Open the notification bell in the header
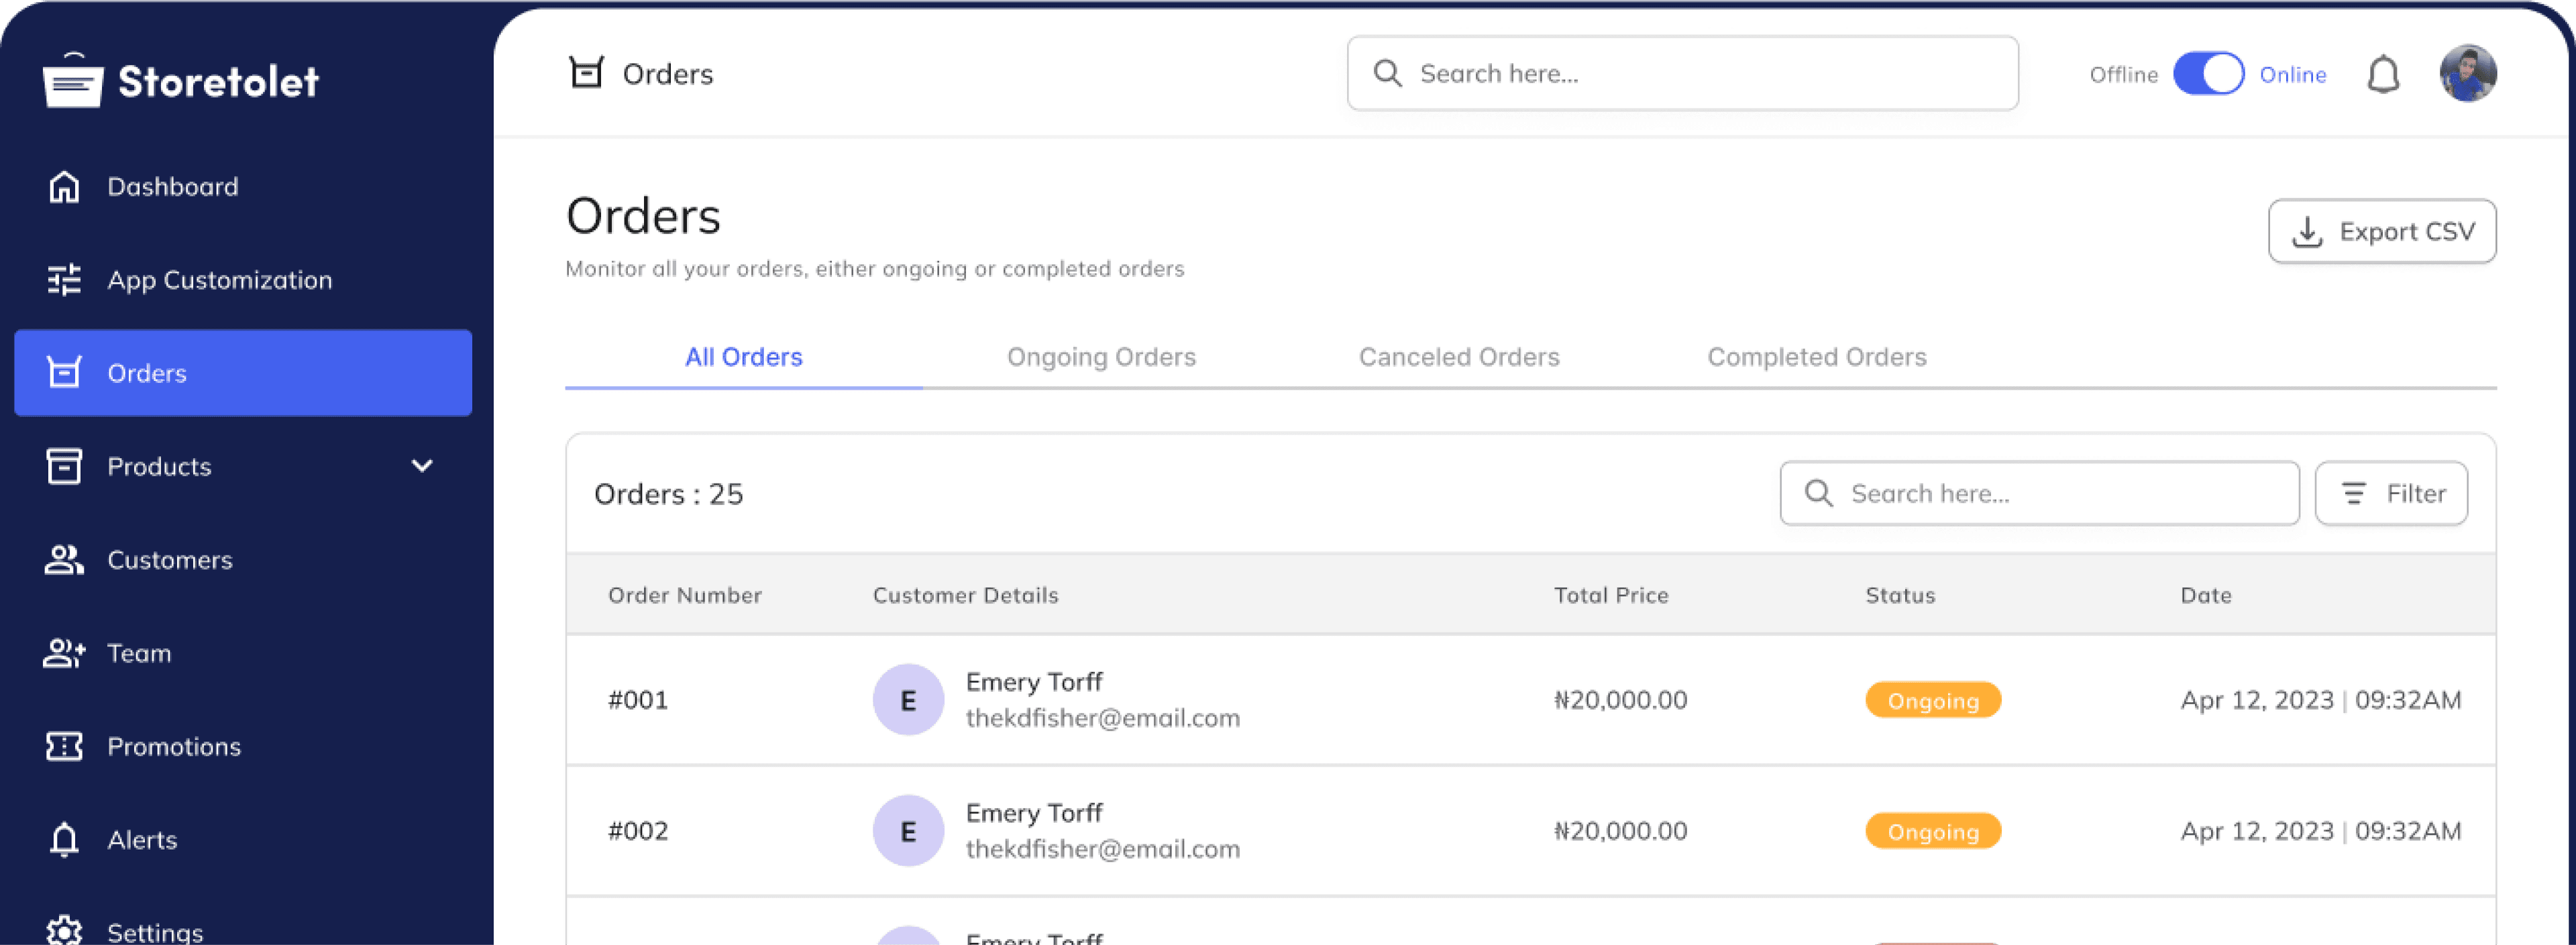This screenshot has width=2576, height=945. point(2384,73)
